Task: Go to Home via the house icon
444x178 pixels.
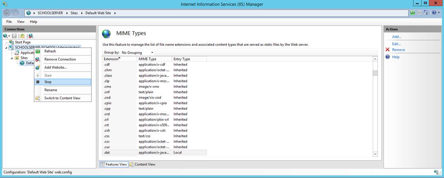Action: click(425, 13)
